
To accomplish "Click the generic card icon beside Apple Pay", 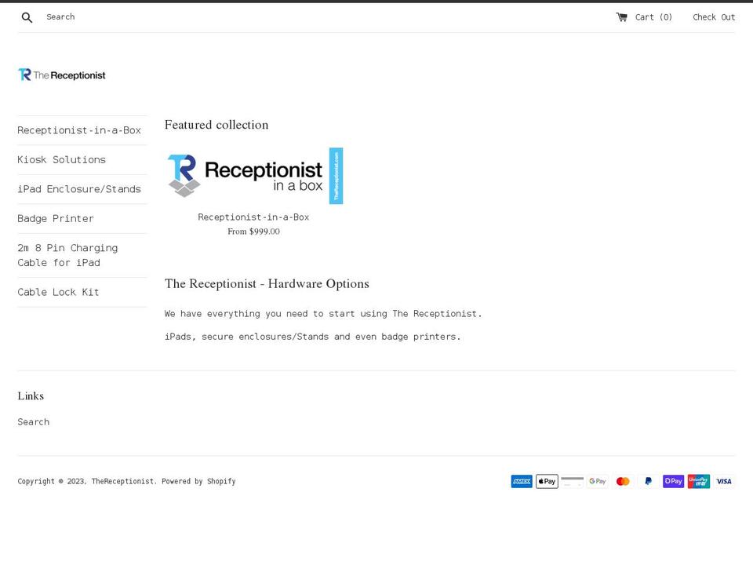I will click(573, 481).
